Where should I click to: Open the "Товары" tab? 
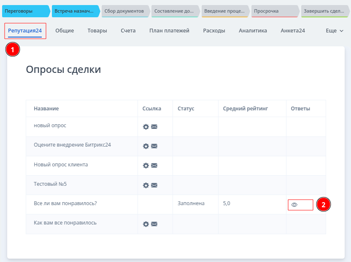[97, 31]
